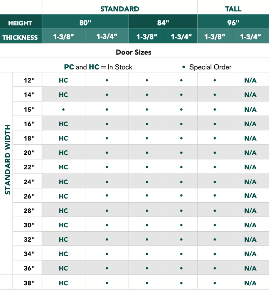Click the HC cell in the 30" row
Viewport: 269px width, 290px height.
click(x=63, y=225)
